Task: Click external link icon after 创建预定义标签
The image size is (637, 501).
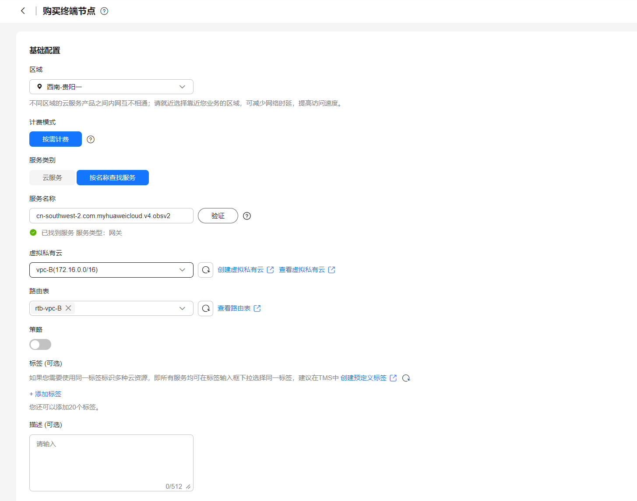Action: point(393,378)
